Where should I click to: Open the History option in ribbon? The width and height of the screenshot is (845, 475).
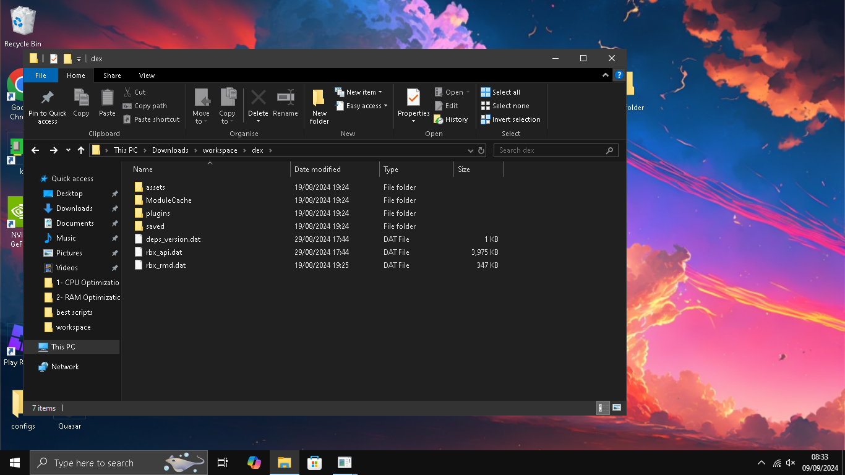[451, 119]
